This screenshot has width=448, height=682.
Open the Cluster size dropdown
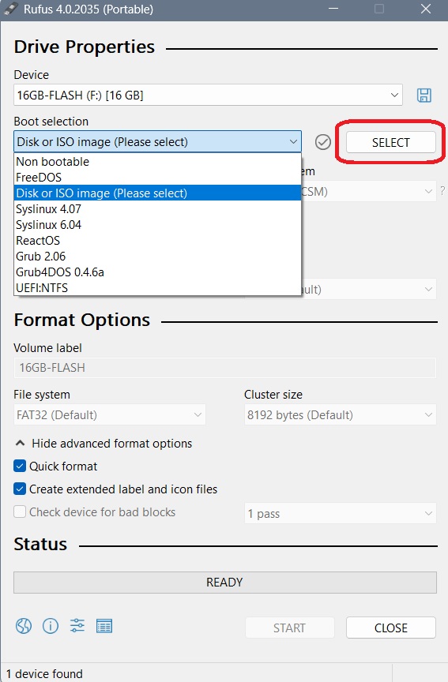pyautogui.click(x=341, y=415)
